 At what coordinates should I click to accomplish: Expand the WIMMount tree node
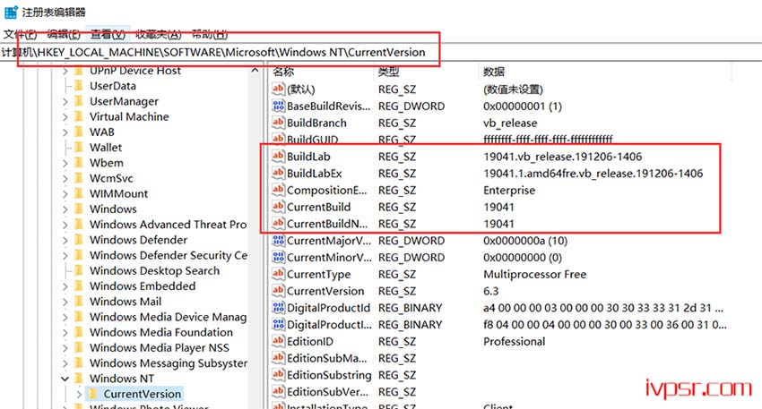(x=65, y=193)
